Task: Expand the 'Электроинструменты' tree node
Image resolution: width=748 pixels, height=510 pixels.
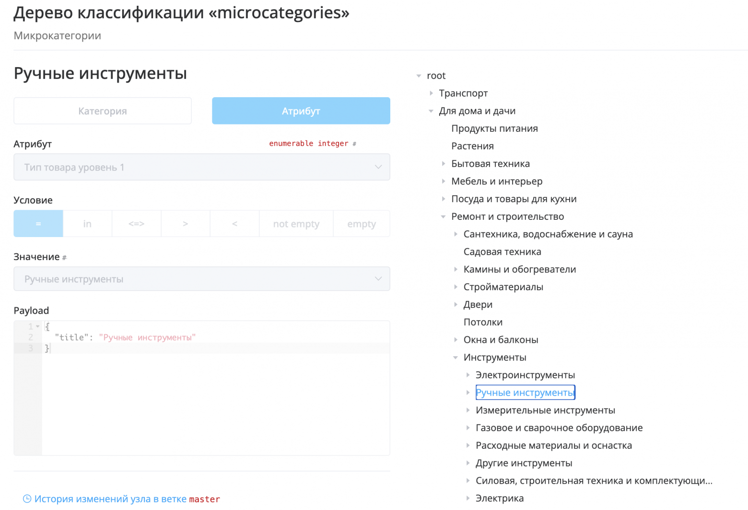Action: pyautogui.click(x=468, y=375)
